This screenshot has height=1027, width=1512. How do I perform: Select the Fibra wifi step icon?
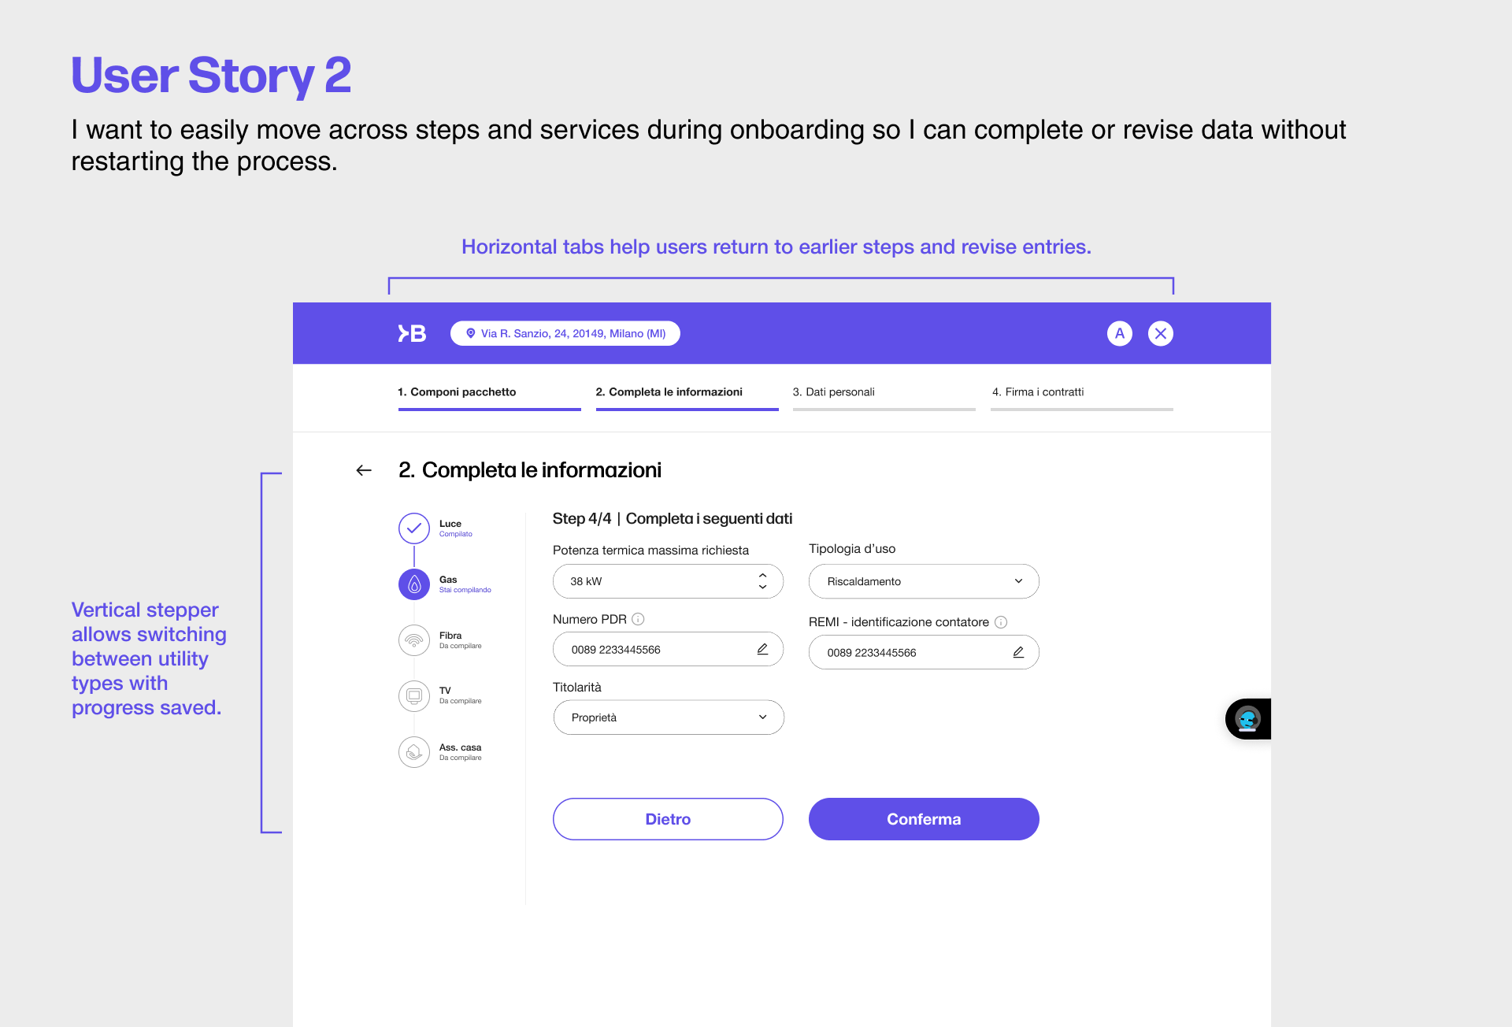click(x=413, y=640)
